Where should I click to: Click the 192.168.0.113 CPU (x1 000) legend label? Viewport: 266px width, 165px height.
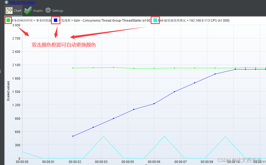209,21
